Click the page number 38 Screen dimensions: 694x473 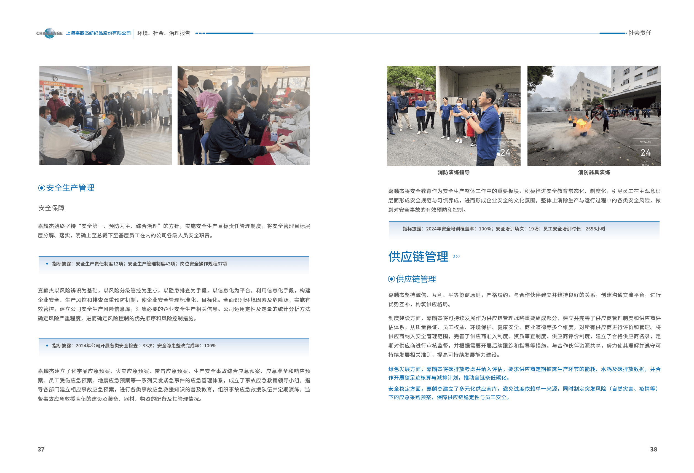point(653,449)
